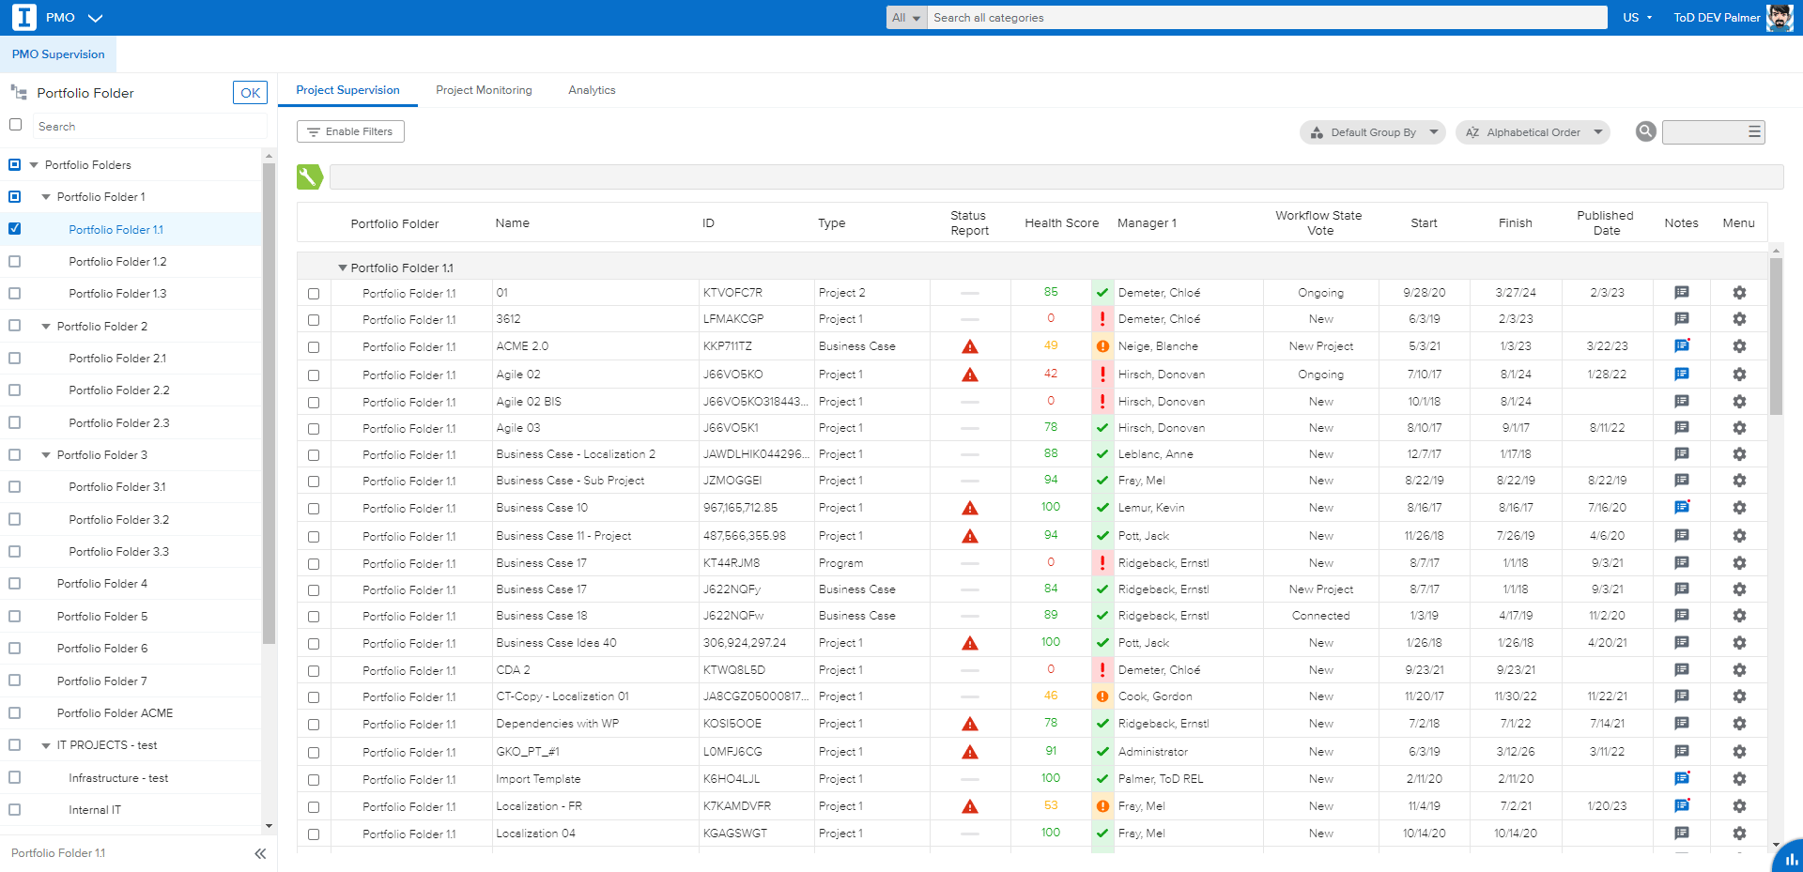Click the magnifier search icon beside filter field
1803x872 pixels.
click(1645, 132)
